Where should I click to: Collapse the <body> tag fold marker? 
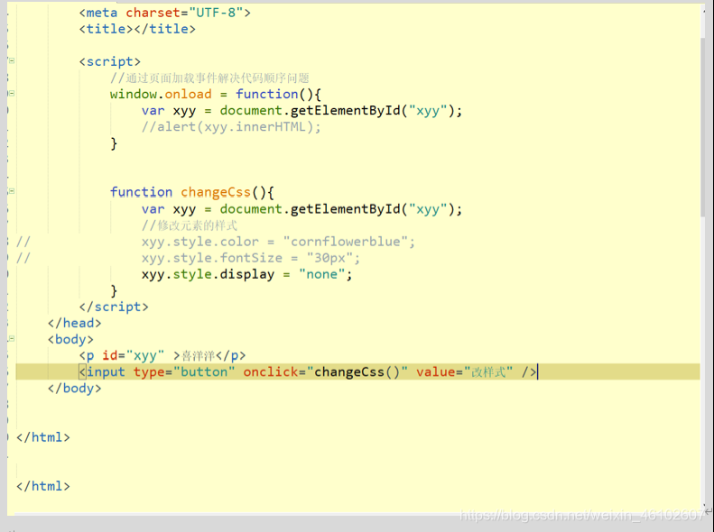coord(12,339)
